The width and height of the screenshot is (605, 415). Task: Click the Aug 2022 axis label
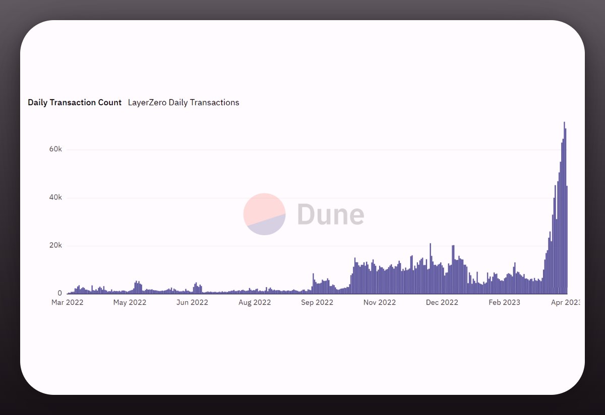(x=255, y=302)
